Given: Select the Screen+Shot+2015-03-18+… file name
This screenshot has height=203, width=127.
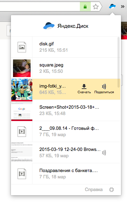Looking at the screenshot, I should point(69,107).
